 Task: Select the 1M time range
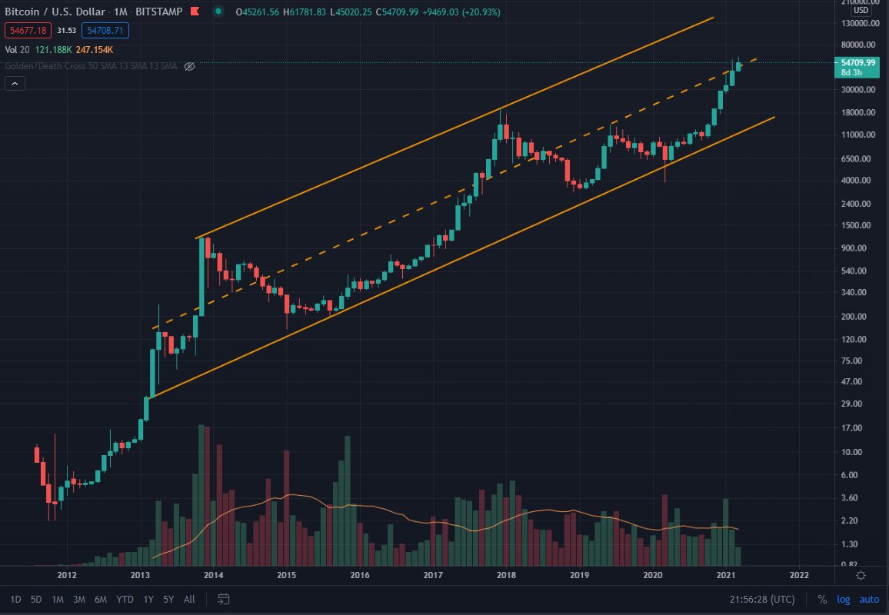click(57, 599)
